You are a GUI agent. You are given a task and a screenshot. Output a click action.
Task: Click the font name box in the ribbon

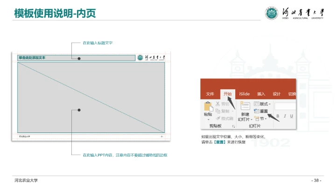pyautogui.click(x=285, y=106)
